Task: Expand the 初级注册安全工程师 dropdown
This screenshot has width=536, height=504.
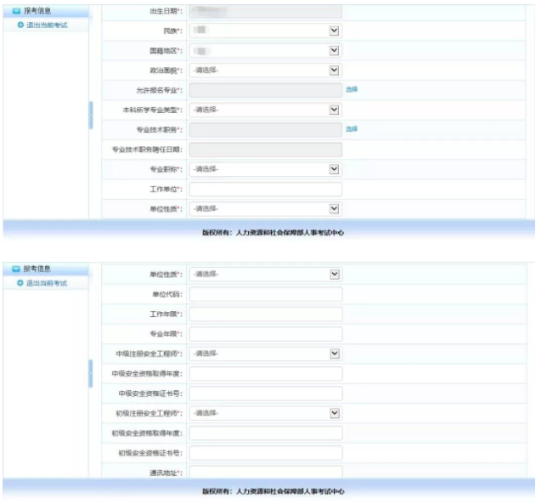Action: (264, 413)
